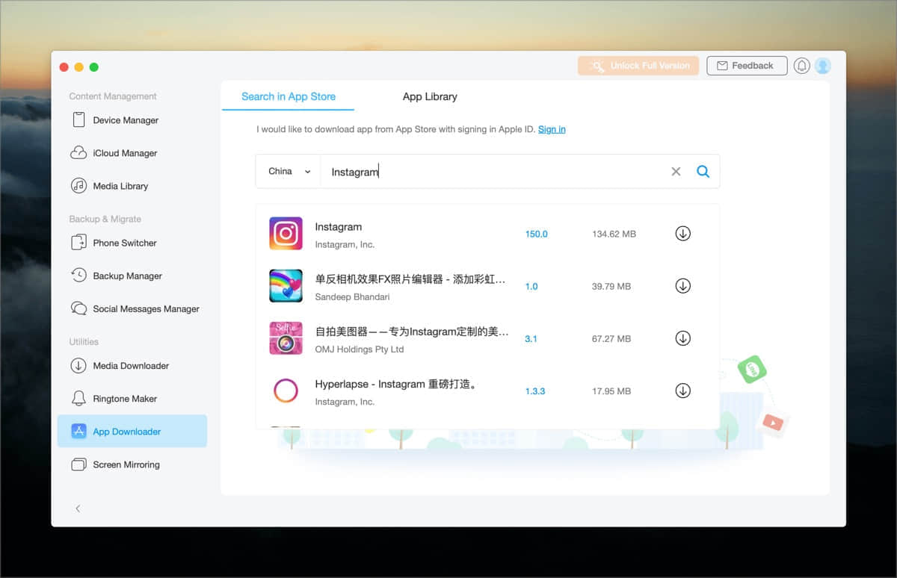The width and height of the screenshot is (897, 578).
Task: Open the China region dropdown
Action: click(x=289, y=171)
